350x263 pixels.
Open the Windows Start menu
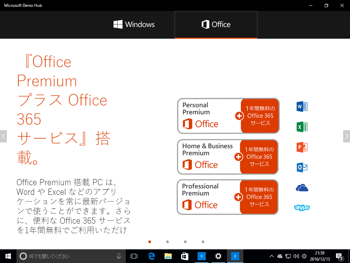tap(8, 256)
